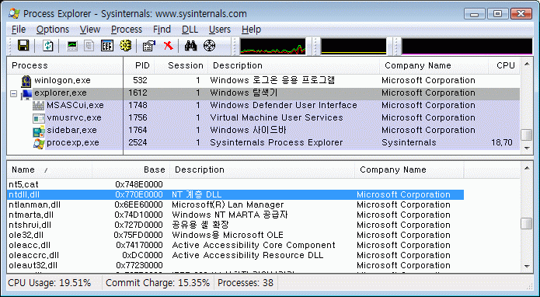
Task: Click the red X Kill Process icon
Action: tap(168, 45)
